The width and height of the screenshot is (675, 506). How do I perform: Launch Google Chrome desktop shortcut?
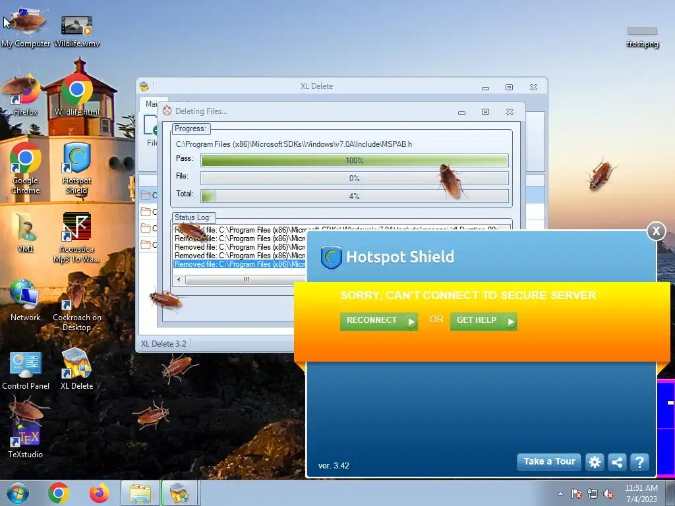[x=26, y=169]
